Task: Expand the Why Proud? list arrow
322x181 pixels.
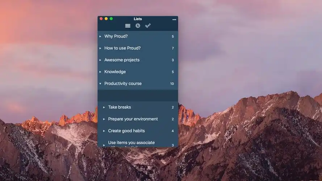Action: (x=100, y=37)
